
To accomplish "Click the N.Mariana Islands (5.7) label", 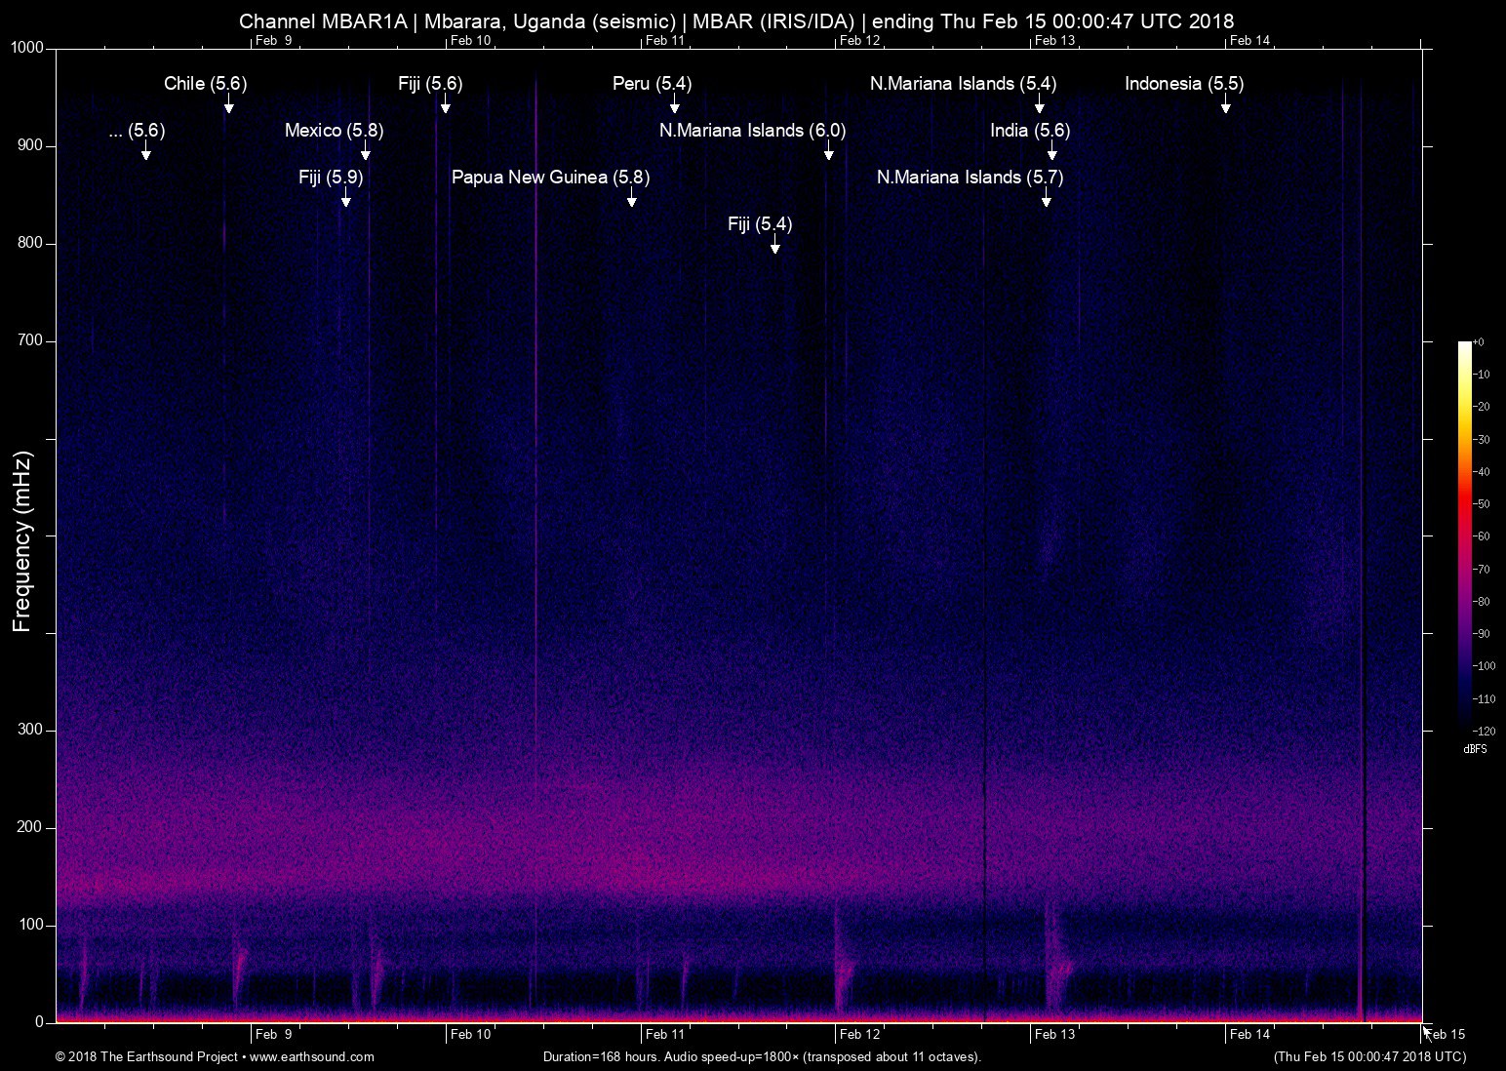I will (x=970, y=178).
